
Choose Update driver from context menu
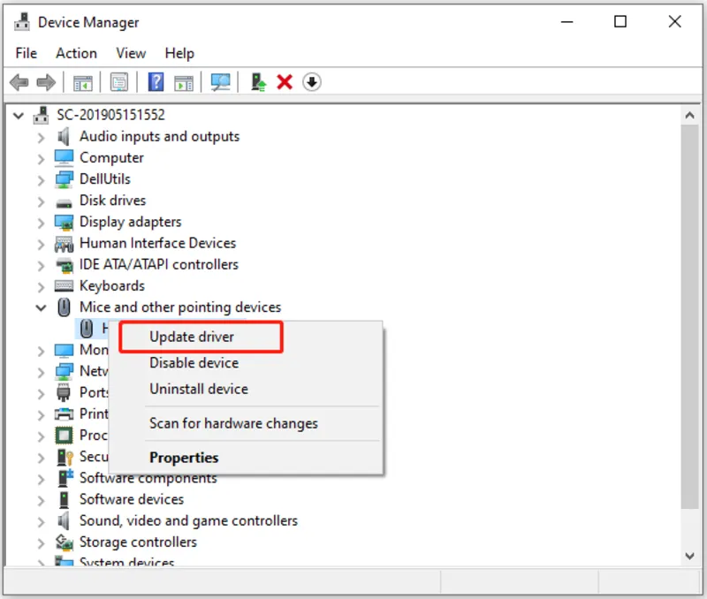[192, 337]
